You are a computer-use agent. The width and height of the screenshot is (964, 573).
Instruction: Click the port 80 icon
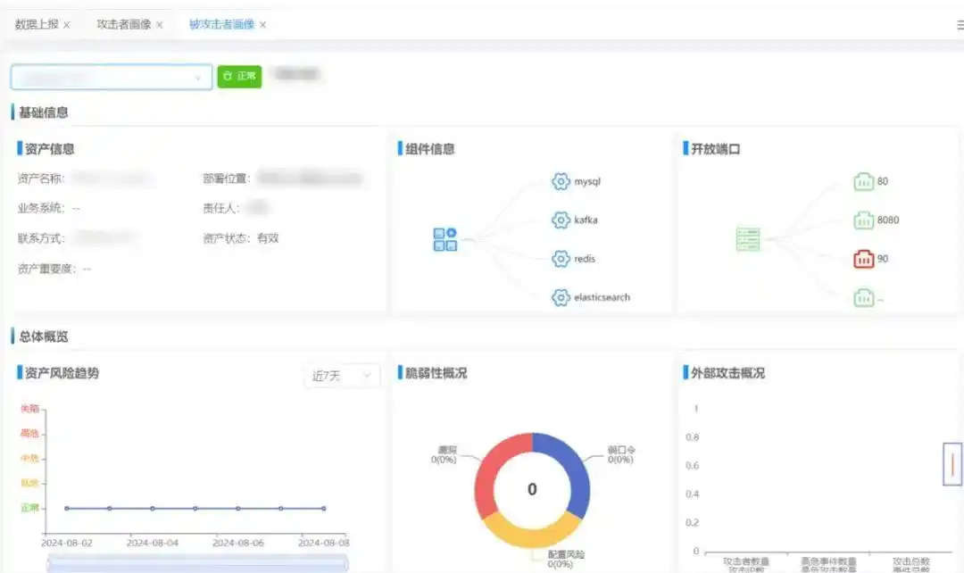(864, 181)
